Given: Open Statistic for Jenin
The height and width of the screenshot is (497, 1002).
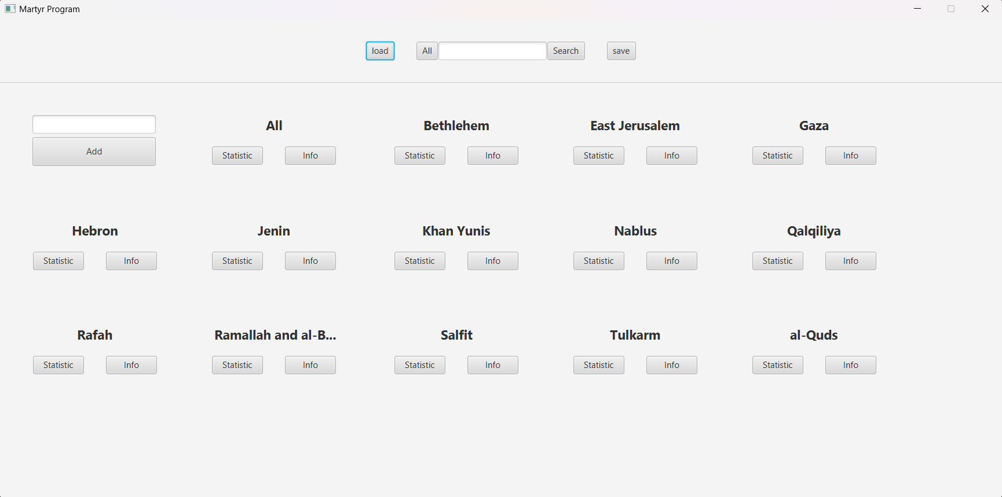Looking at the screenshot, I should click(x=237, y=261).
